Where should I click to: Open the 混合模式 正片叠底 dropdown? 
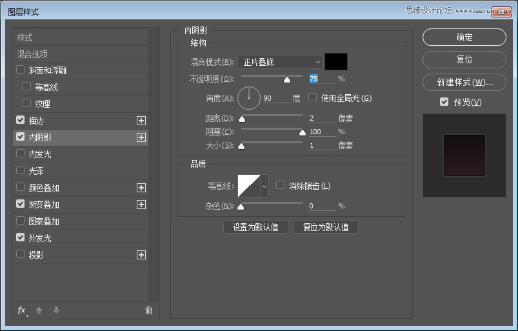tap(280, 62)
